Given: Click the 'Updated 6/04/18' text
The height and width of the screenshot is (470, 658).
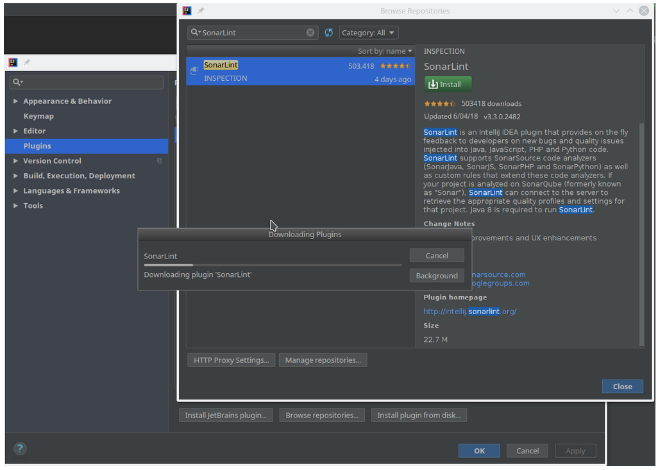Looking at the screenshot, I should [451, 116].
